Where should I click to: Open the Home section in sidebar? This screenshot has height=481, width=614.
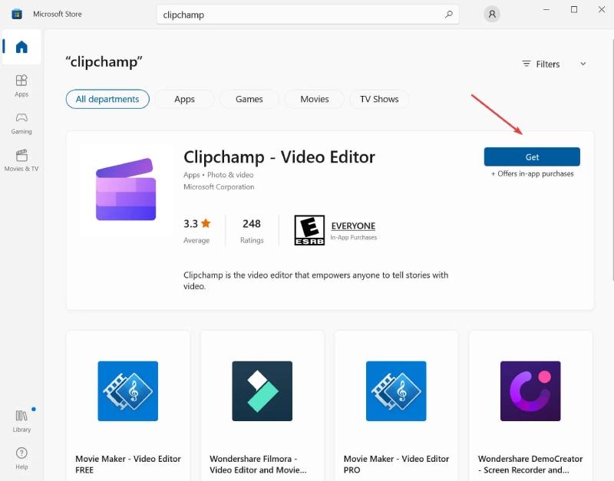[x=21, y=47]
